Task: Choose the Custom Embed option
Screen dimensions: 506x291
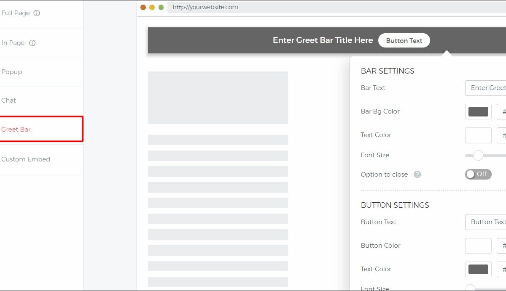Action: point(26,159)
